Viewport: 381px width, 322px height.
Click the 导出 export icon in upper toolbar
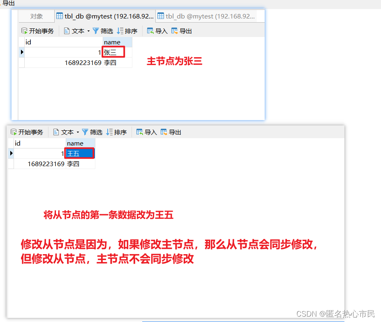174,31
